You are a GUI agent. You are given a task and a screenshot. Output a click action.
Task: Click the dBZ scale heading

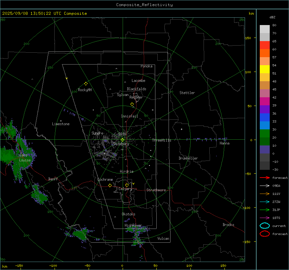tap(272, 17)
